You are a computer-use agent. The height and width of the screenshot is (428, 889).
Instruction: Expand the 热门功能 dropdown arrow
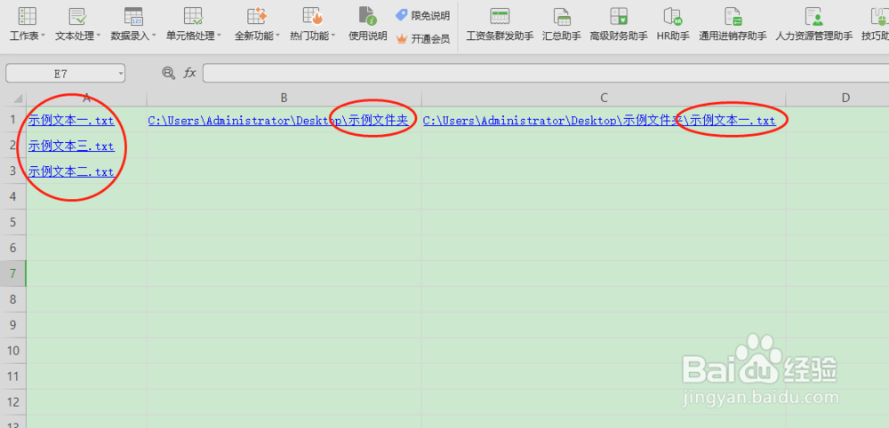point(333,36)
